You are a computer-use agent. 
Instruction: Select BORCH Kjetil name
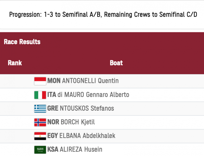tap(78, 122)
